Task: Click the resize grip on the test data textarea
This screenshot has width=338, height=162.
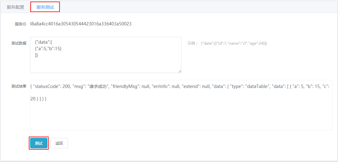Action: click(x=180, y=71)
